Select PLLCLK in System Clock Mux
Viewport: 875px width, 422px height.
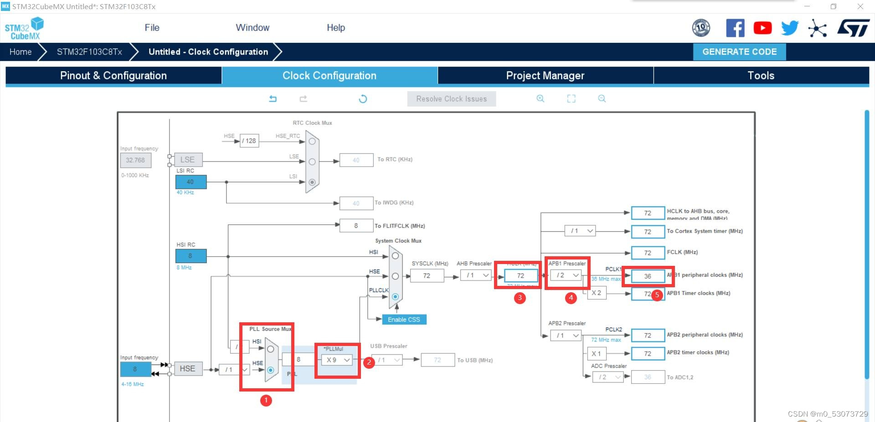pyautogui.click(x=395, y=297)
